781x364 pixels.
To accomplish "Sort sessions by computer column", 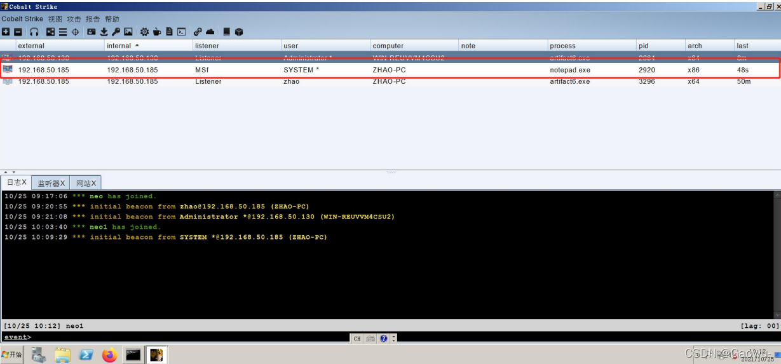I will pyautogui.click(x=415, y=46).
